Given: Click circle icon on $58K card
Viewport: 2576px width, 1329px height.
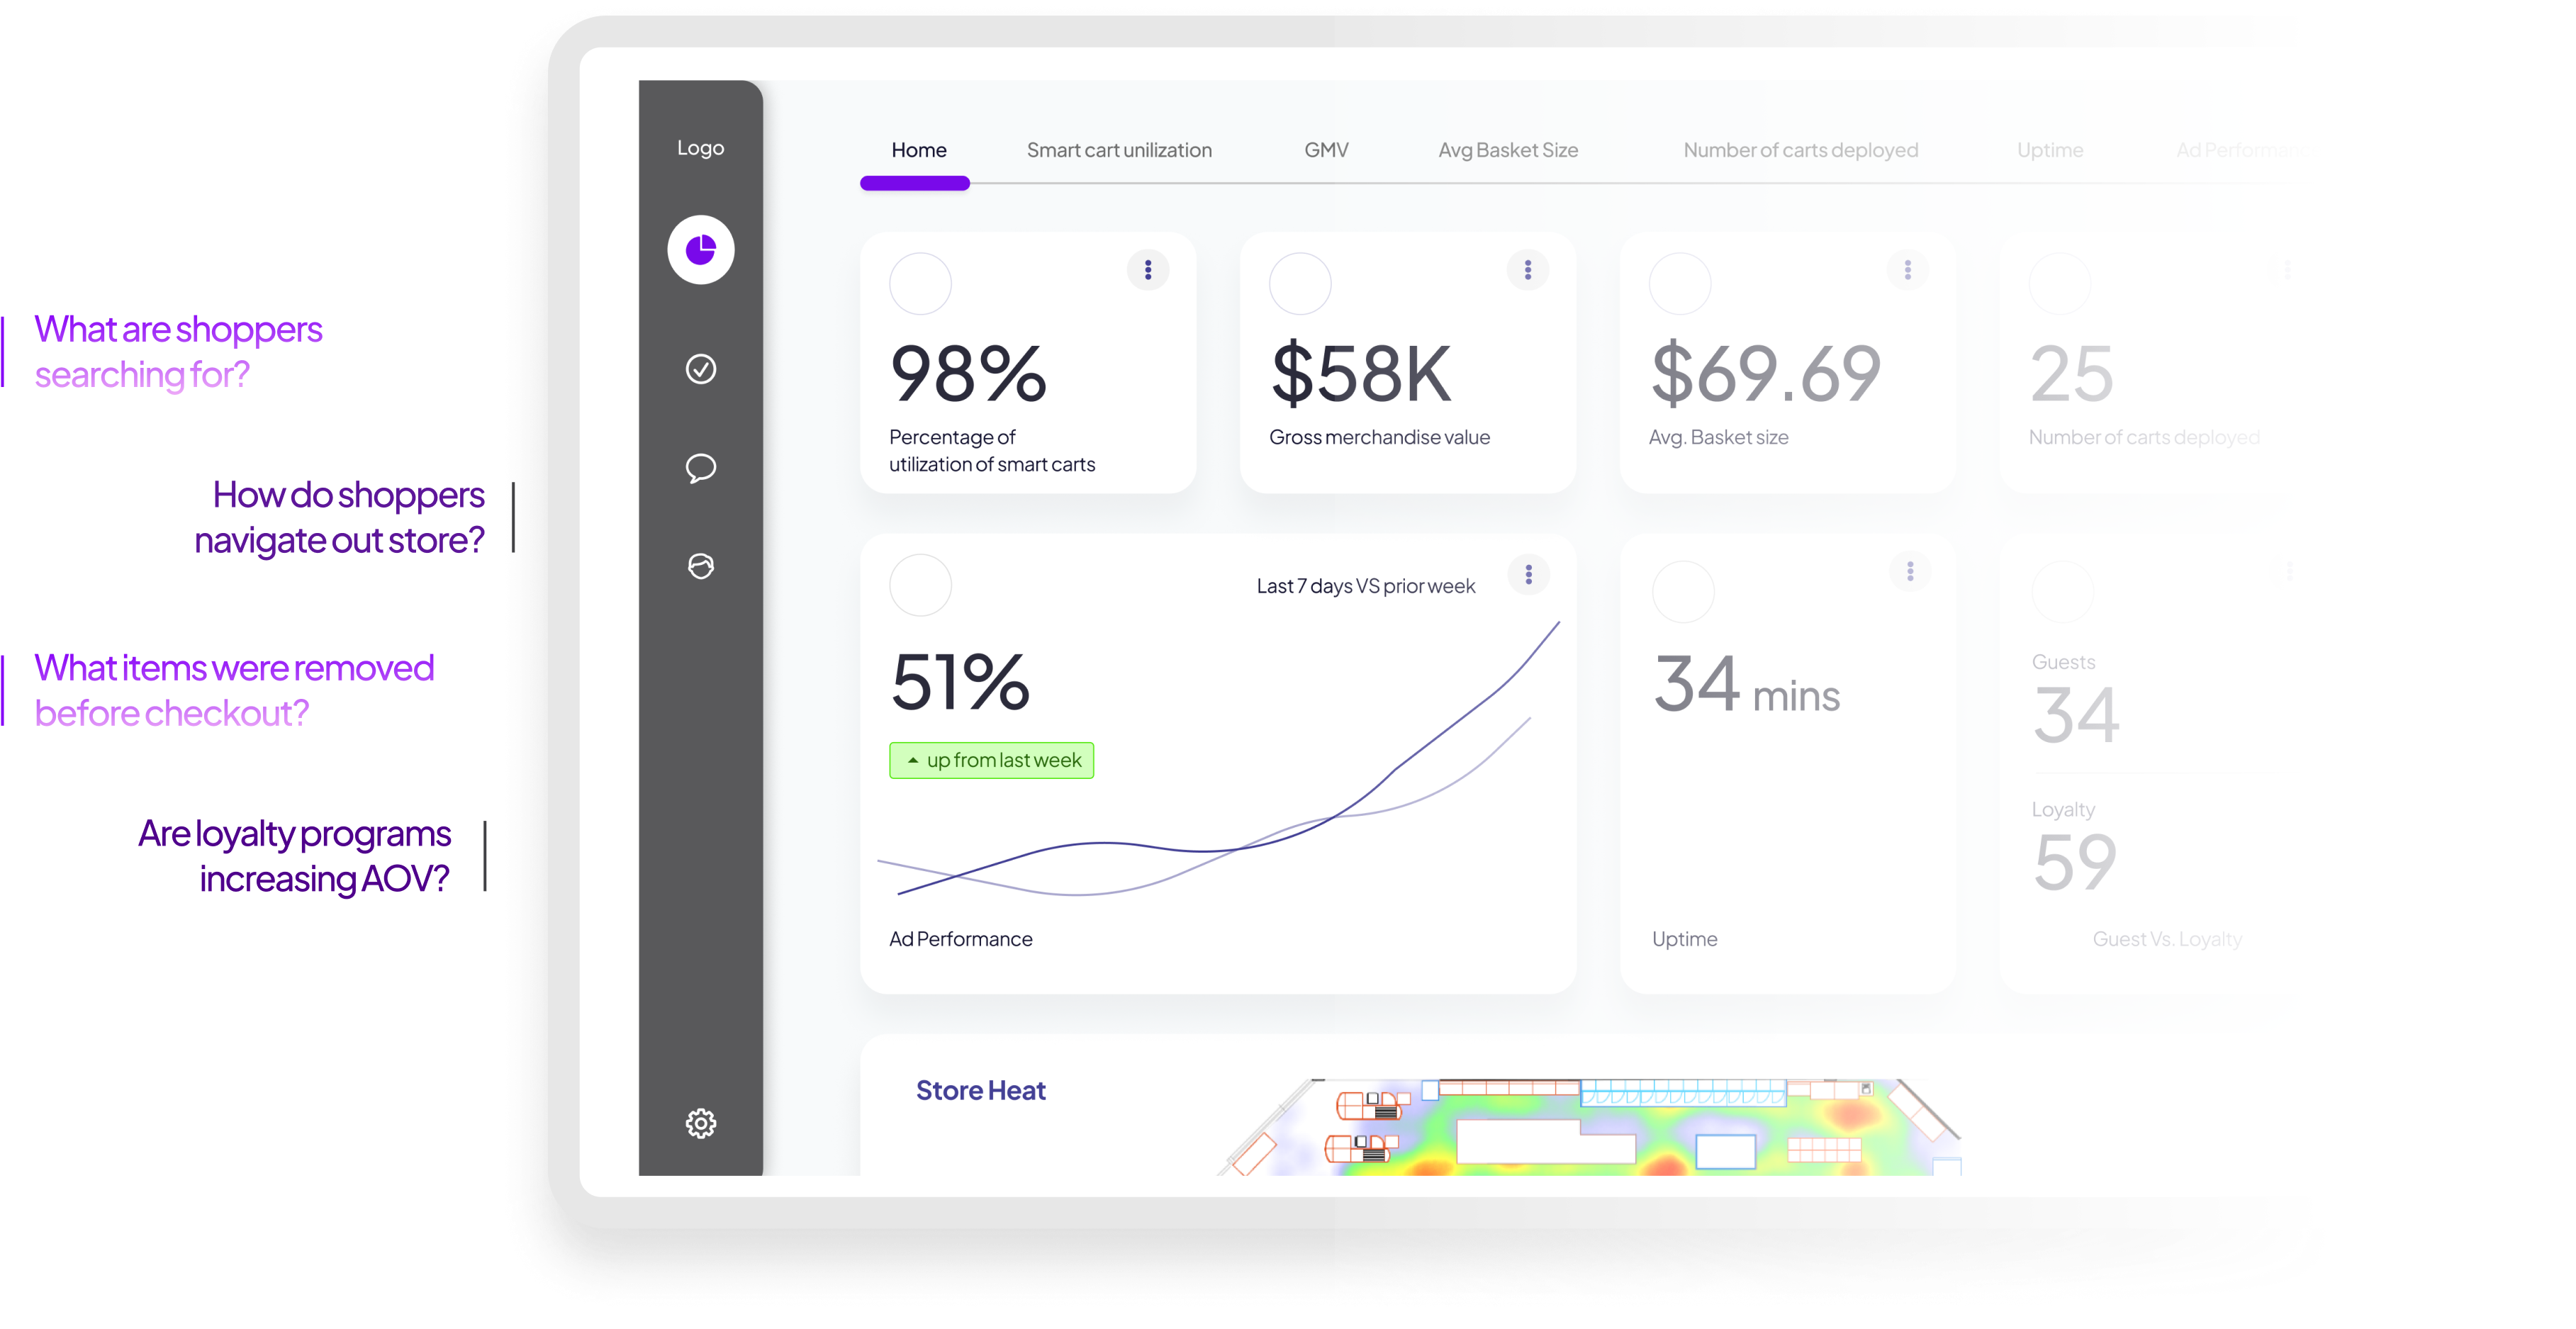Looking at the screenshot, I should [1299, 284].
